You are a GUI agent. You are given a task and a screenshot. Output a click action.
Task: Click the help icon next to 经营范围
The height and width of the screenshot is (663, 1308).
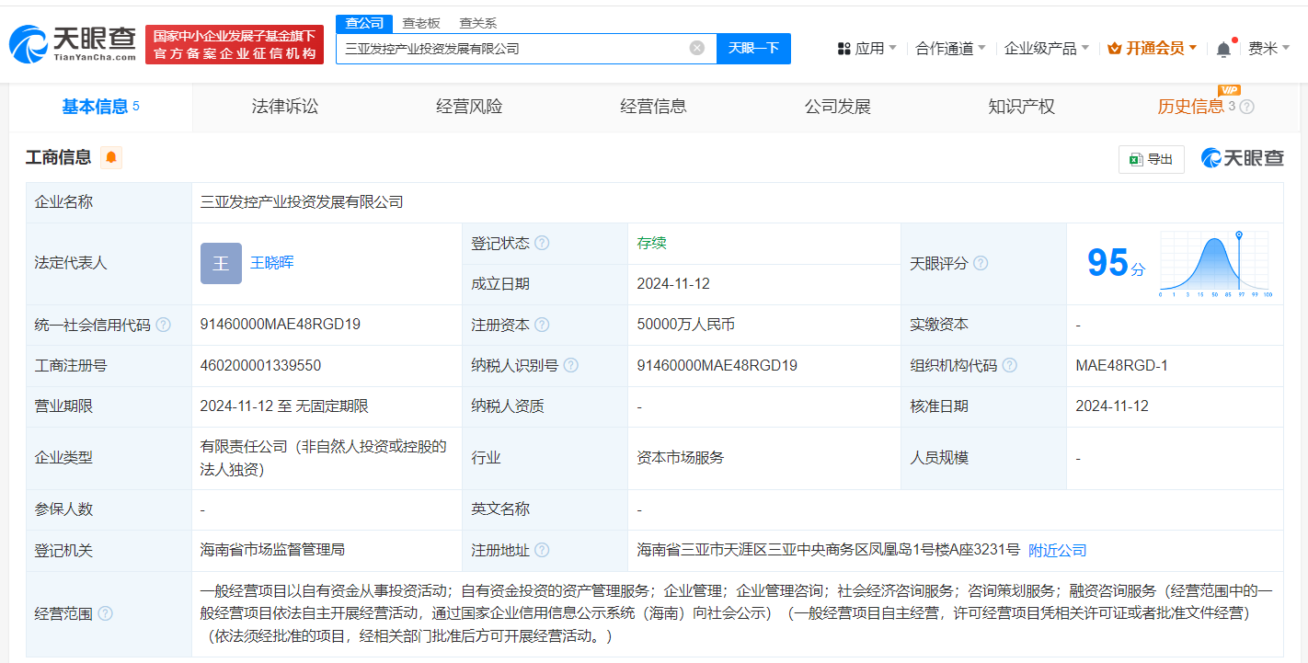pos(106,613)
